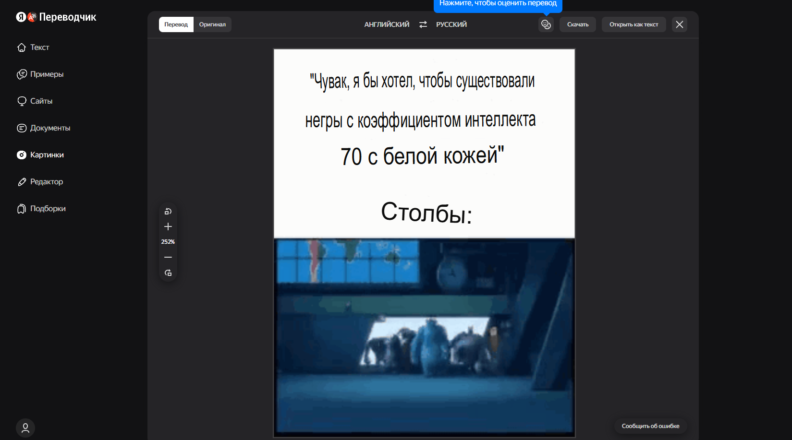Select Примеры in the sidebar menu
This screenshot has height=440, width=792.
[47, 74]
